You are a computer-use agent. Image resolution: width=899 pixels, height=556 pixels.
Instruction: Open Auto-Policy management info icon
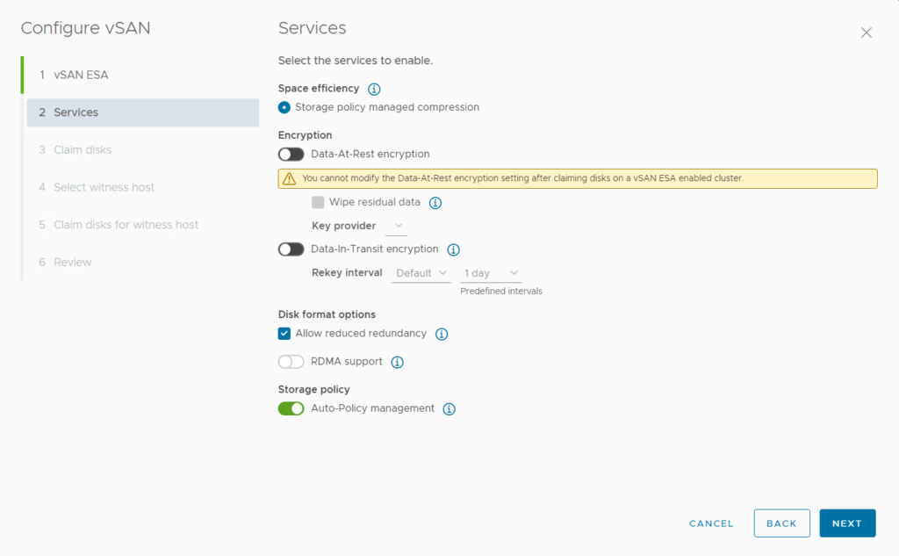coord(449,409)
